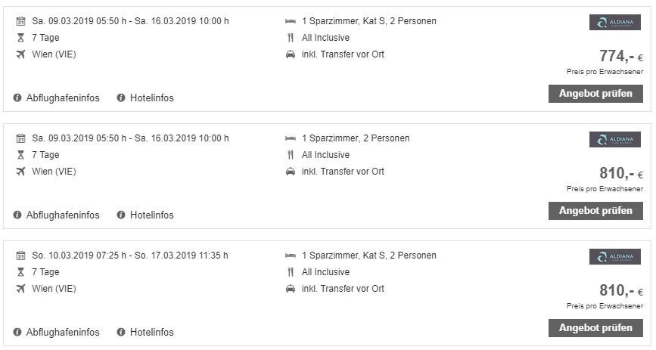Image resolution: width=656 pixels, height=350 pixels.
Task: Click the Aldiana logo in the second offer
Action: [x=615, y=139]
